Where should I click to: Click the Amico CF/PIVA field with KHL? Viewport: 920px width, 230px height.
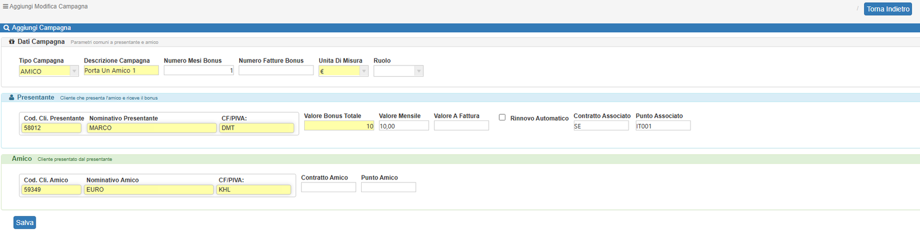pyautogui.click(x=254, y=190)
